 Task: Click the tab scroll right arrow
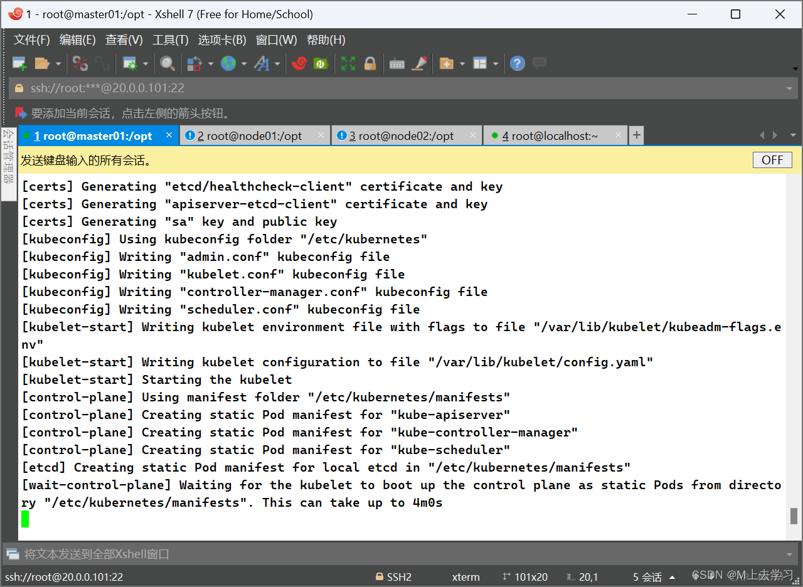[x=775, y=135]
